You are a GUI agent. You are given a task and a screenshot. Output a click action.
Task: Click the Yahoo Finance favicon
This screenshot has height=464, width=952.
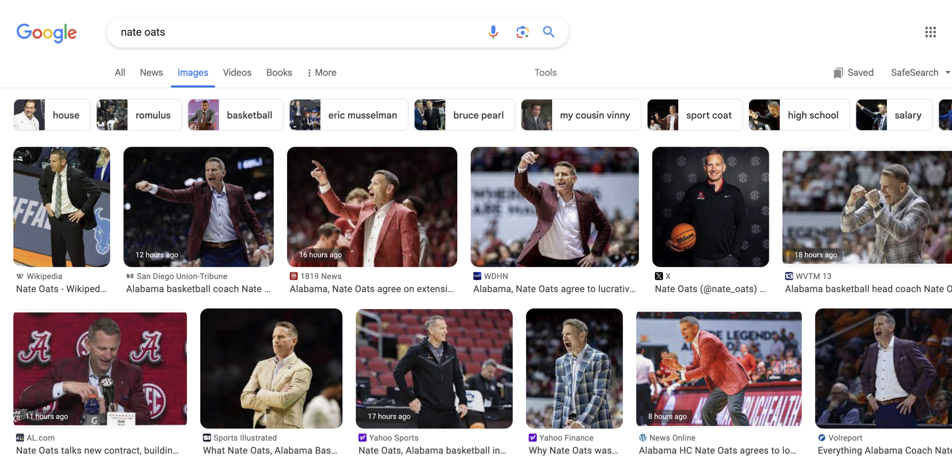(x=533, y=438)
